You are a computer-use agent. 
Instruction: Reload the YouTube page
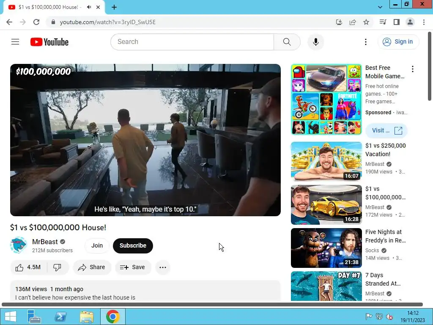tap(36, 22)
